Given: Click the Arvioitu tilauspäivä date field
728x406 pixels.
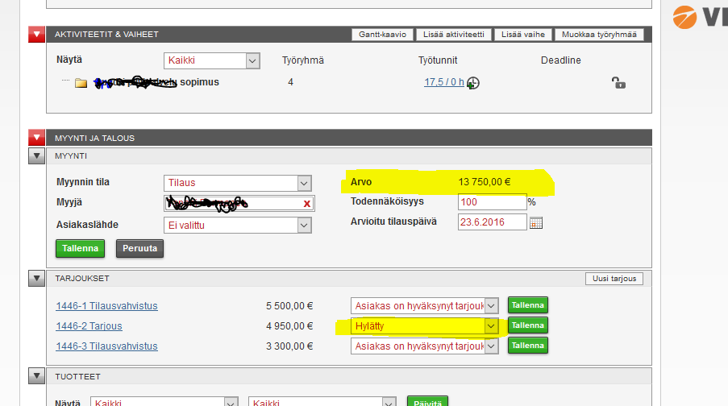Looking at the screenshot, I should pyautogui.click(x=492, y=222).
